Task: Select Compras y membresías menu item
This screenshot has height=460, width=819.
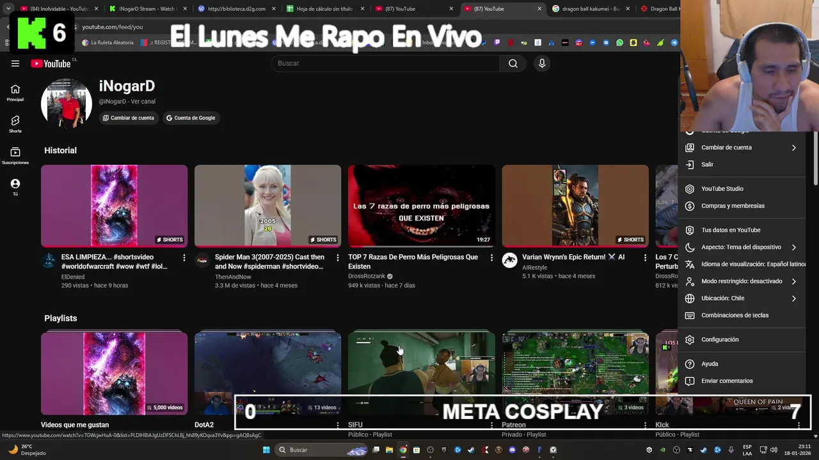Action: pos(742,206)
